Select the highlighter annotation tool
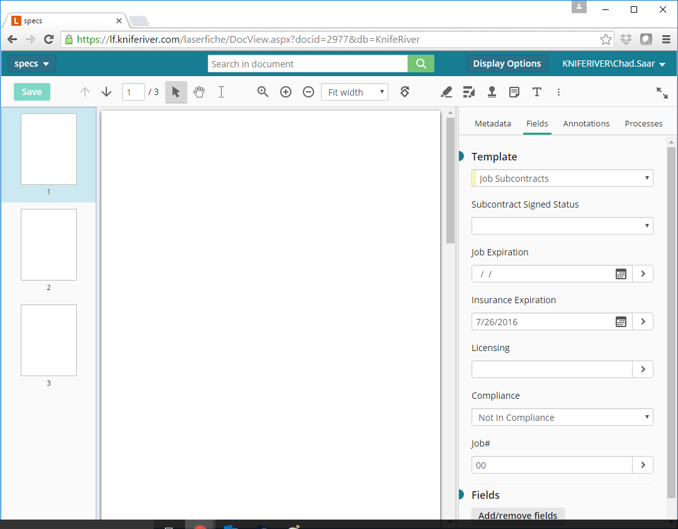This screenshot has width=678, height=529. pos(446,92)
